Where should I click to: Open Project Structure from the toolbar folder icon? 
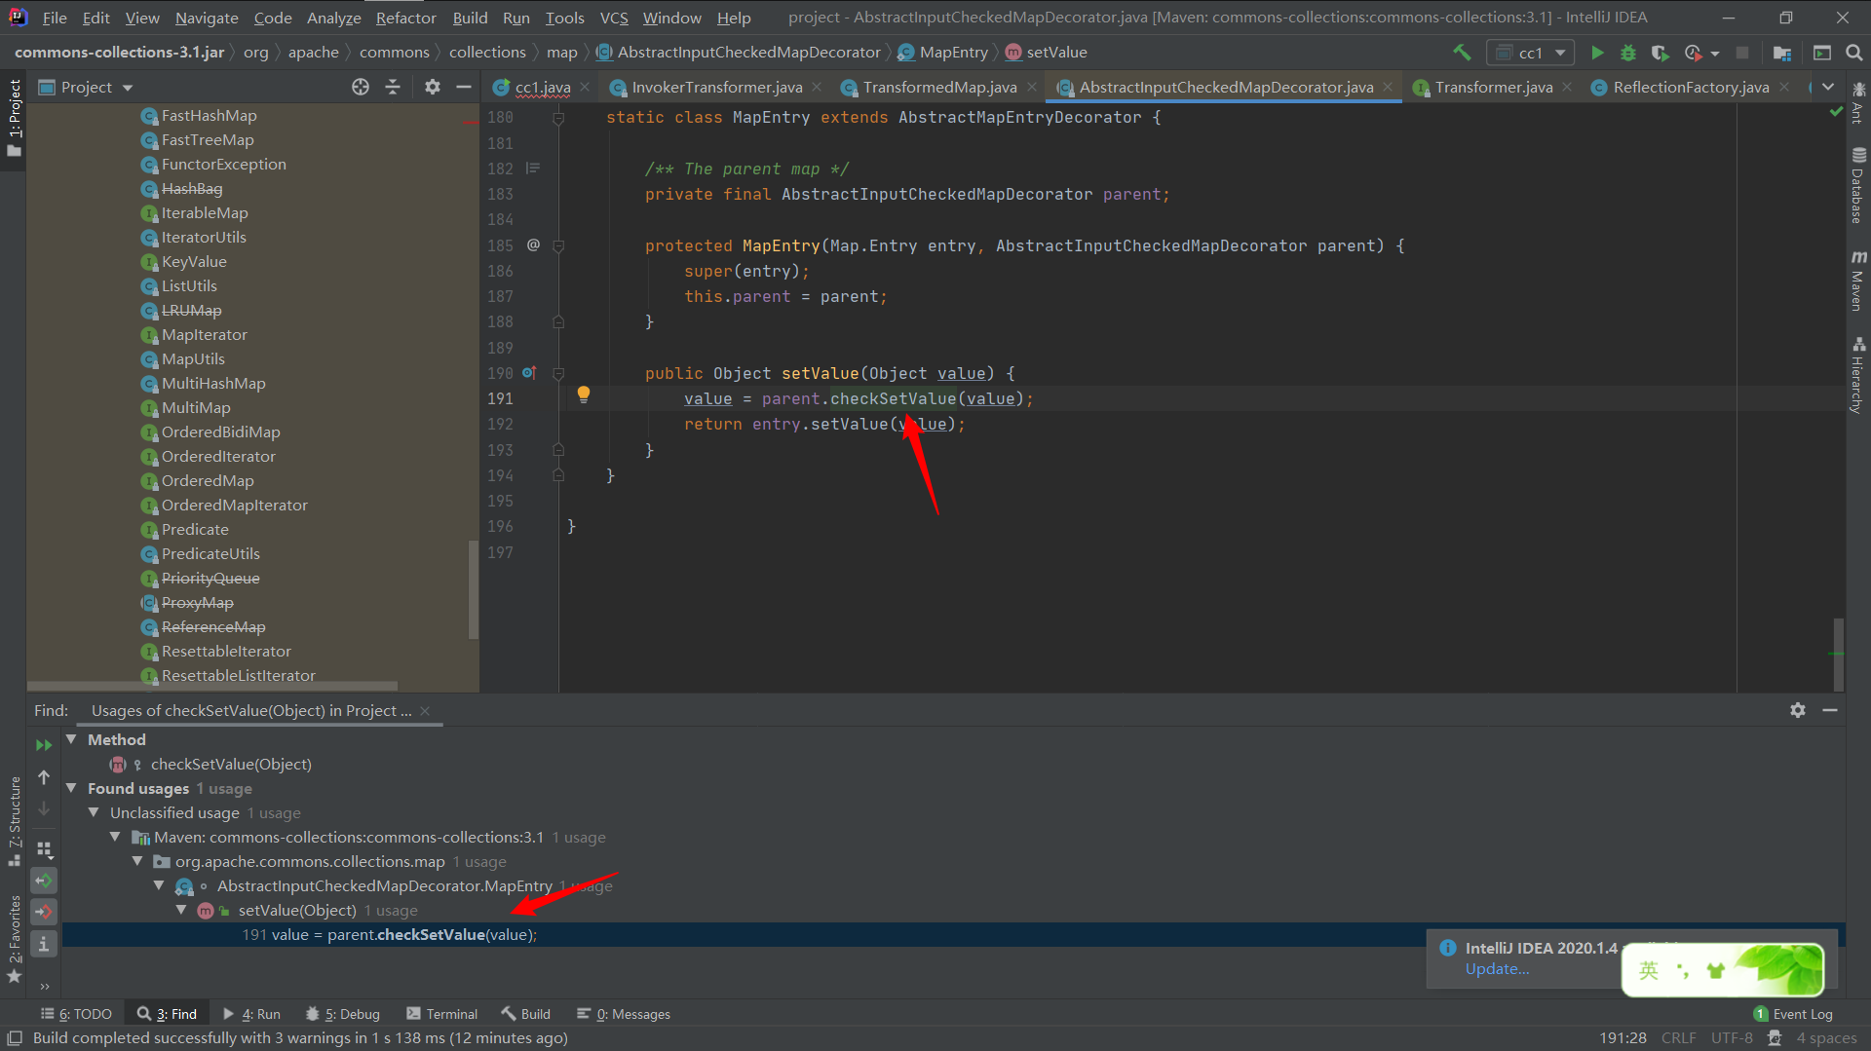pos(1782,53)
